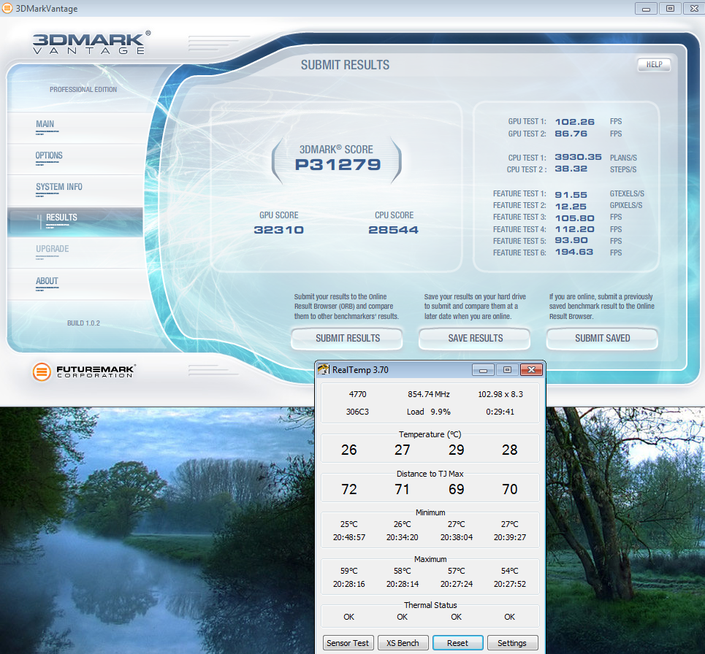Close the 3DMarkVantage window
This screenshot has height=654, width=705.
coord(694,9)
